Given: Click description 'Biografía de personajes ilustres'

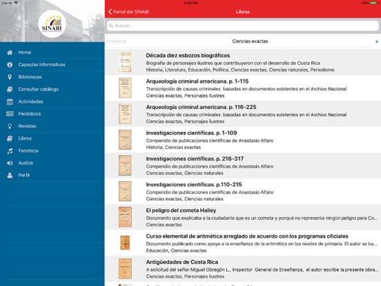Looking at the screenshot, I should pos(233,64).
